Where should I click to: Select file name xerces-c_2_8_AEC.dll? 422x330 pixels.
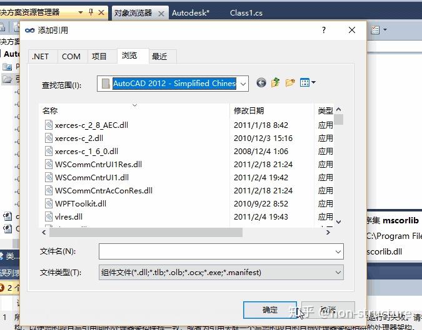point(91,125)
